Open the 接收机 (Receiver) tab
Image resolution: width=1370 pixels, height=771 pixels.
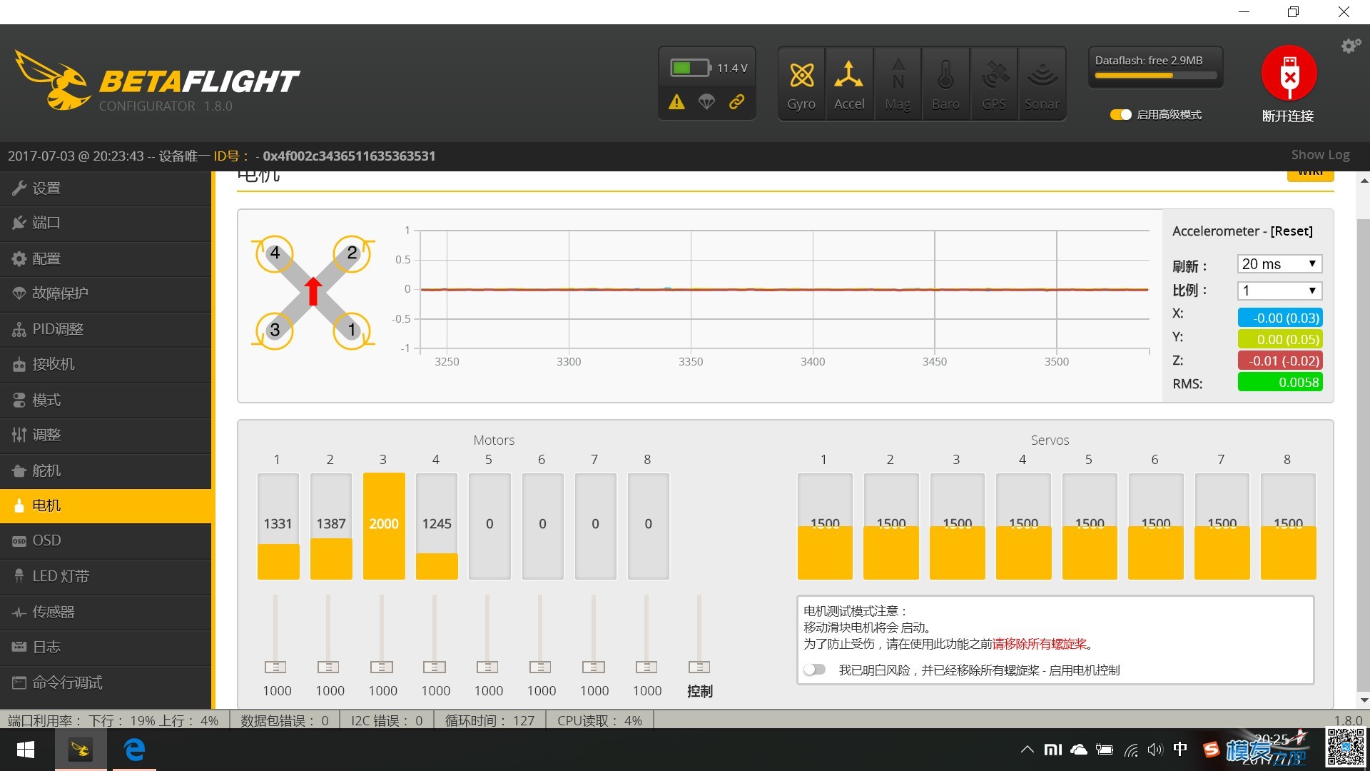tap(106, 364)
